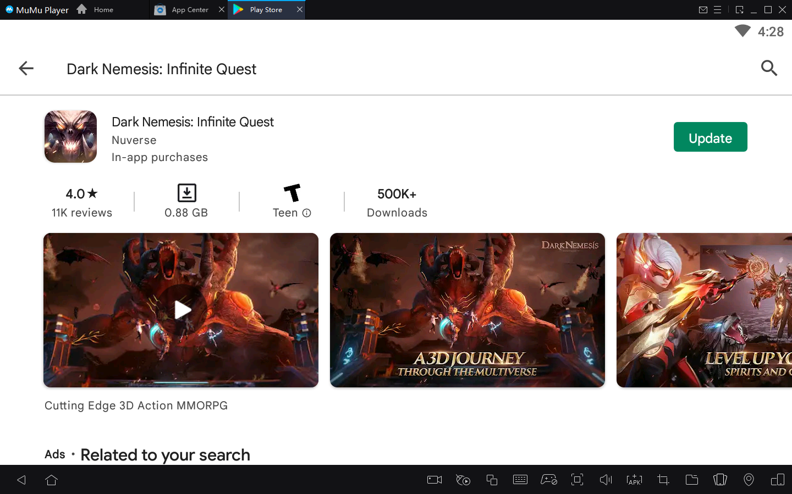The image size is (792, 494).
Task: Click the Play Store search magnifier
Action: (769, 68)
